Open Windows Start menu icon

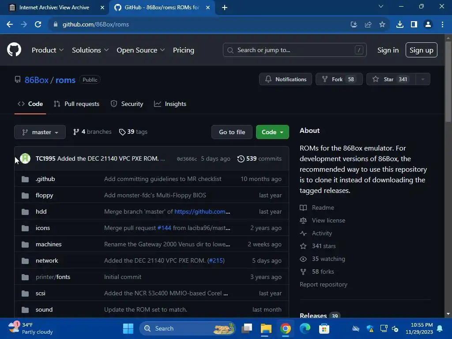click(x=128, y=328)
